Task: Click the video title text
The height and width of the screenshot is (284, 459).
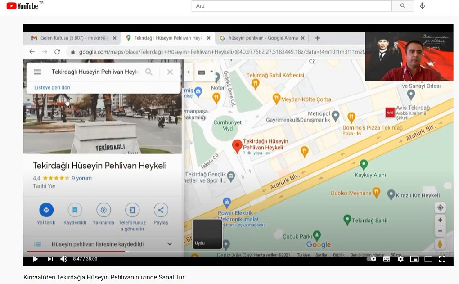Action: 104,277
